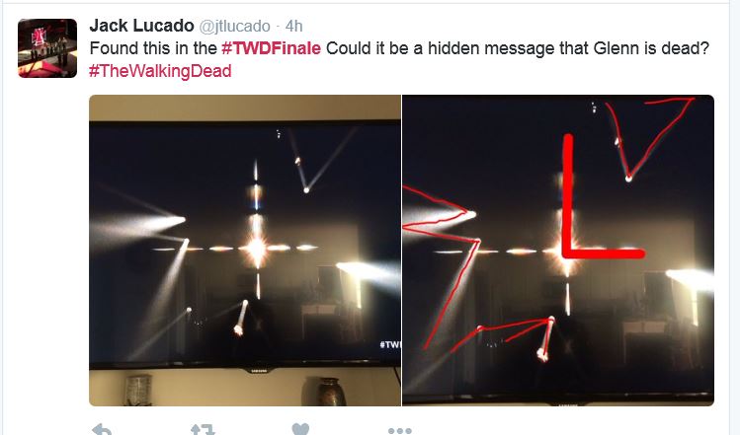Open the #TheWalkingDead hashtag

click(160, 71)
